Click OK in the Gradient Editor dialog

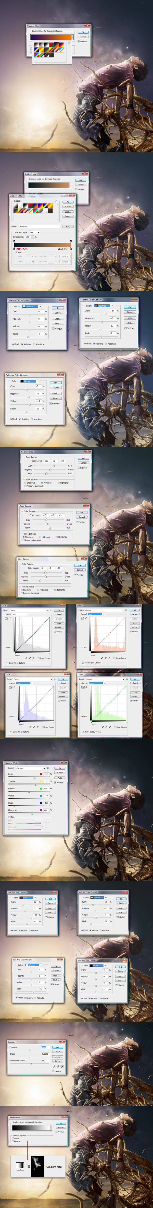[x=68, y=202]
